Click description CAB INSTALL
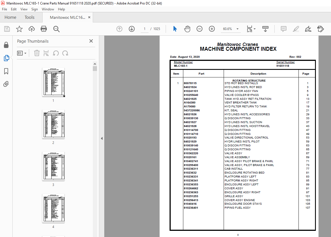331x237 pixels. click(233, 169)
